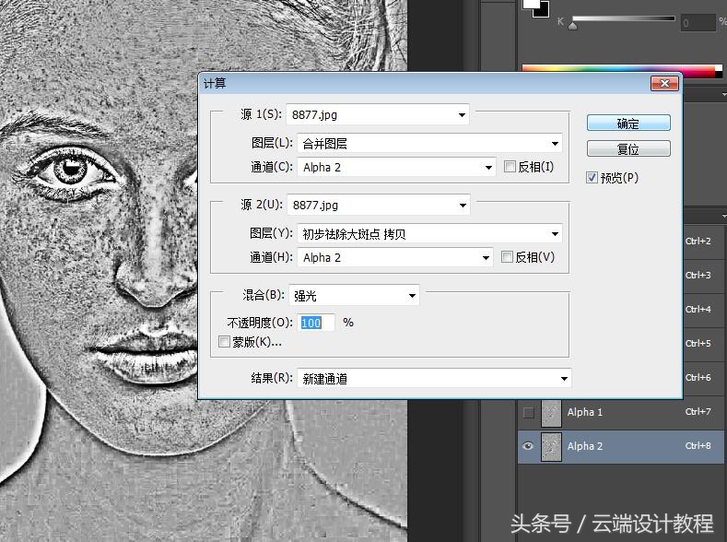Open the 图层(Y) layer dropdown

(x=429, y=234)
